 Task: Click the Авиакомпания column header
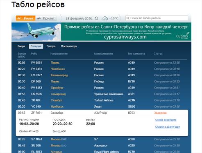click(103, 53)
